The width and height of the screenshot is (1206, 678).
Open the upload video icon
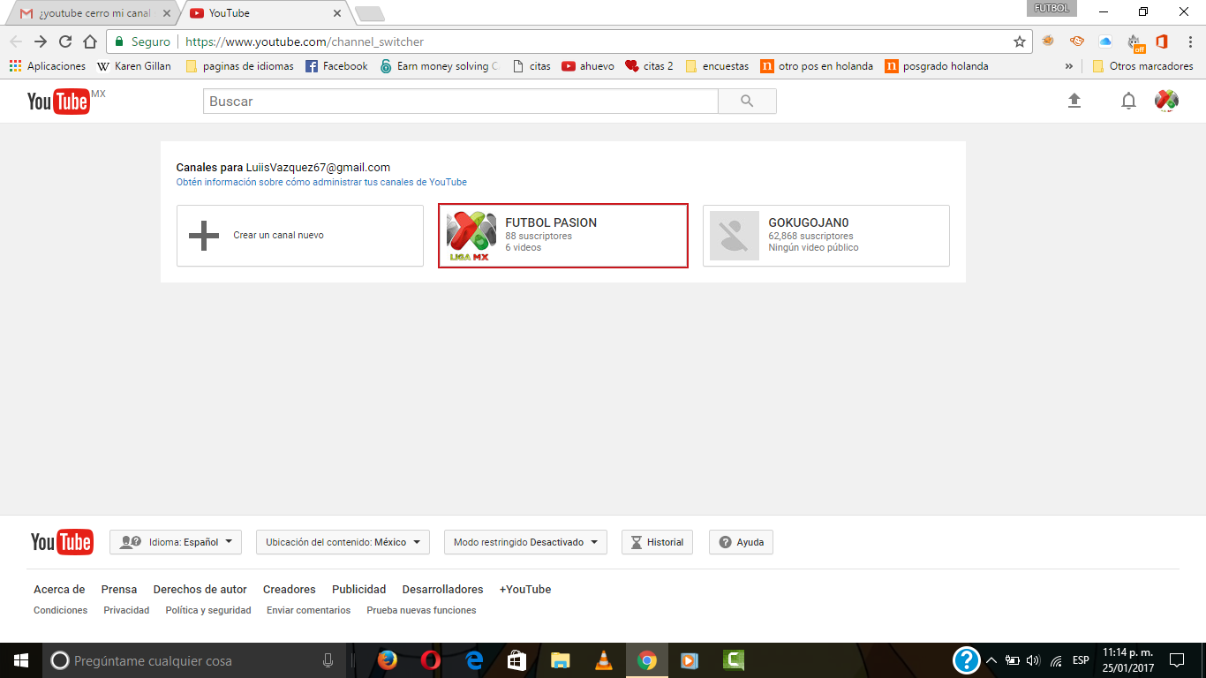[x=1074, y=102]
